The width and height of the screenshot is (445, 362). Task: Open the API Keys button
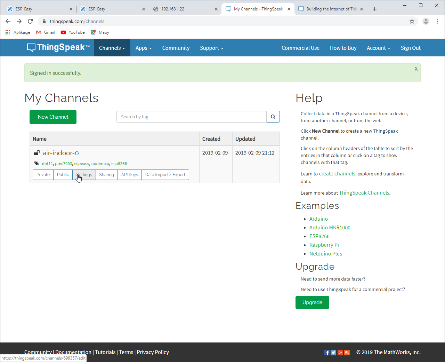[130, 175]
